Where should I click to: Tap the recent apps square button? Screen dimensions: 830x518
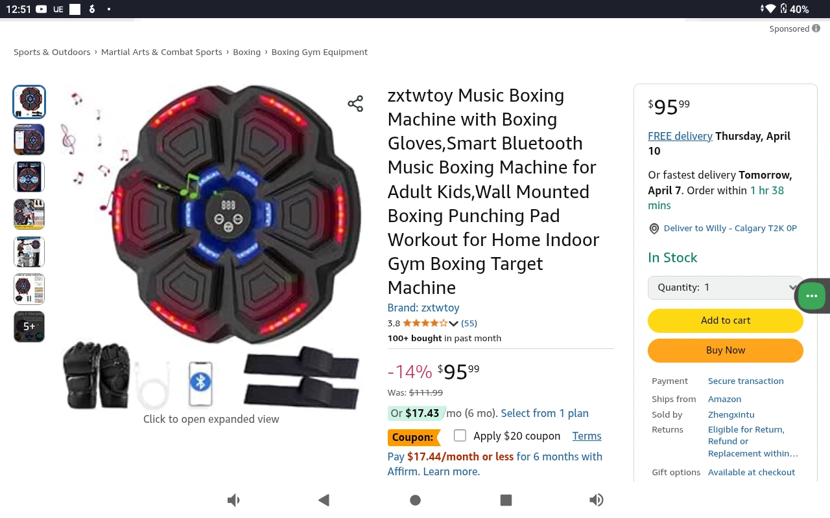point(506,500)
